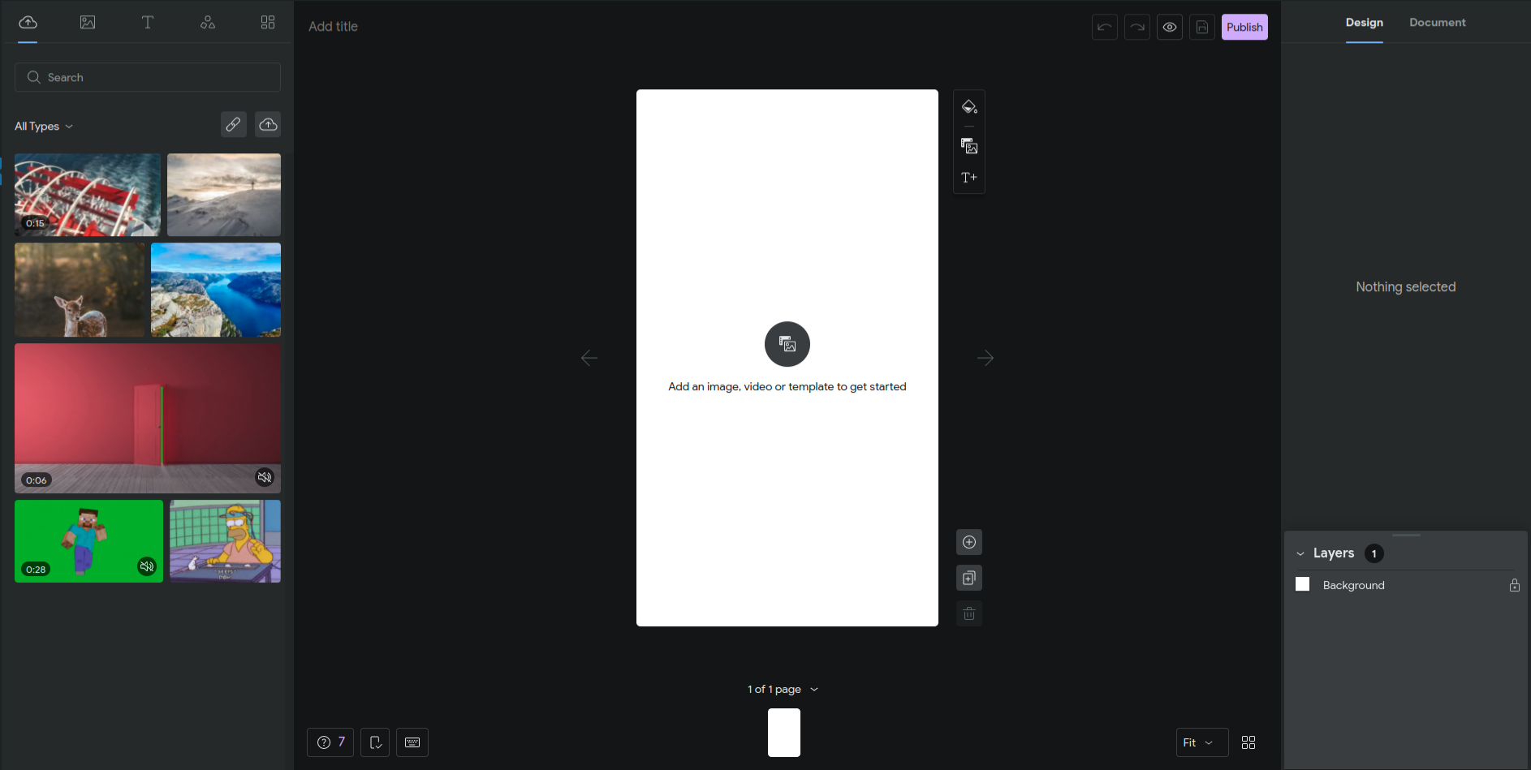
Task: Mute the red door video thumbnail
Action: [264, 477]
